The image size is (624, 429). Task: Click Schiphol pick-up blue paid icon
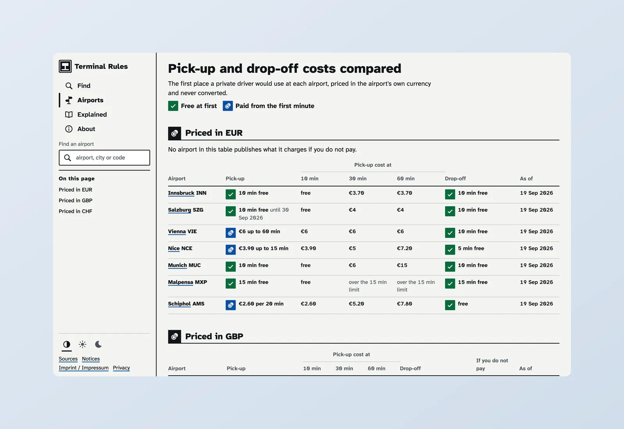click(231, 305)
